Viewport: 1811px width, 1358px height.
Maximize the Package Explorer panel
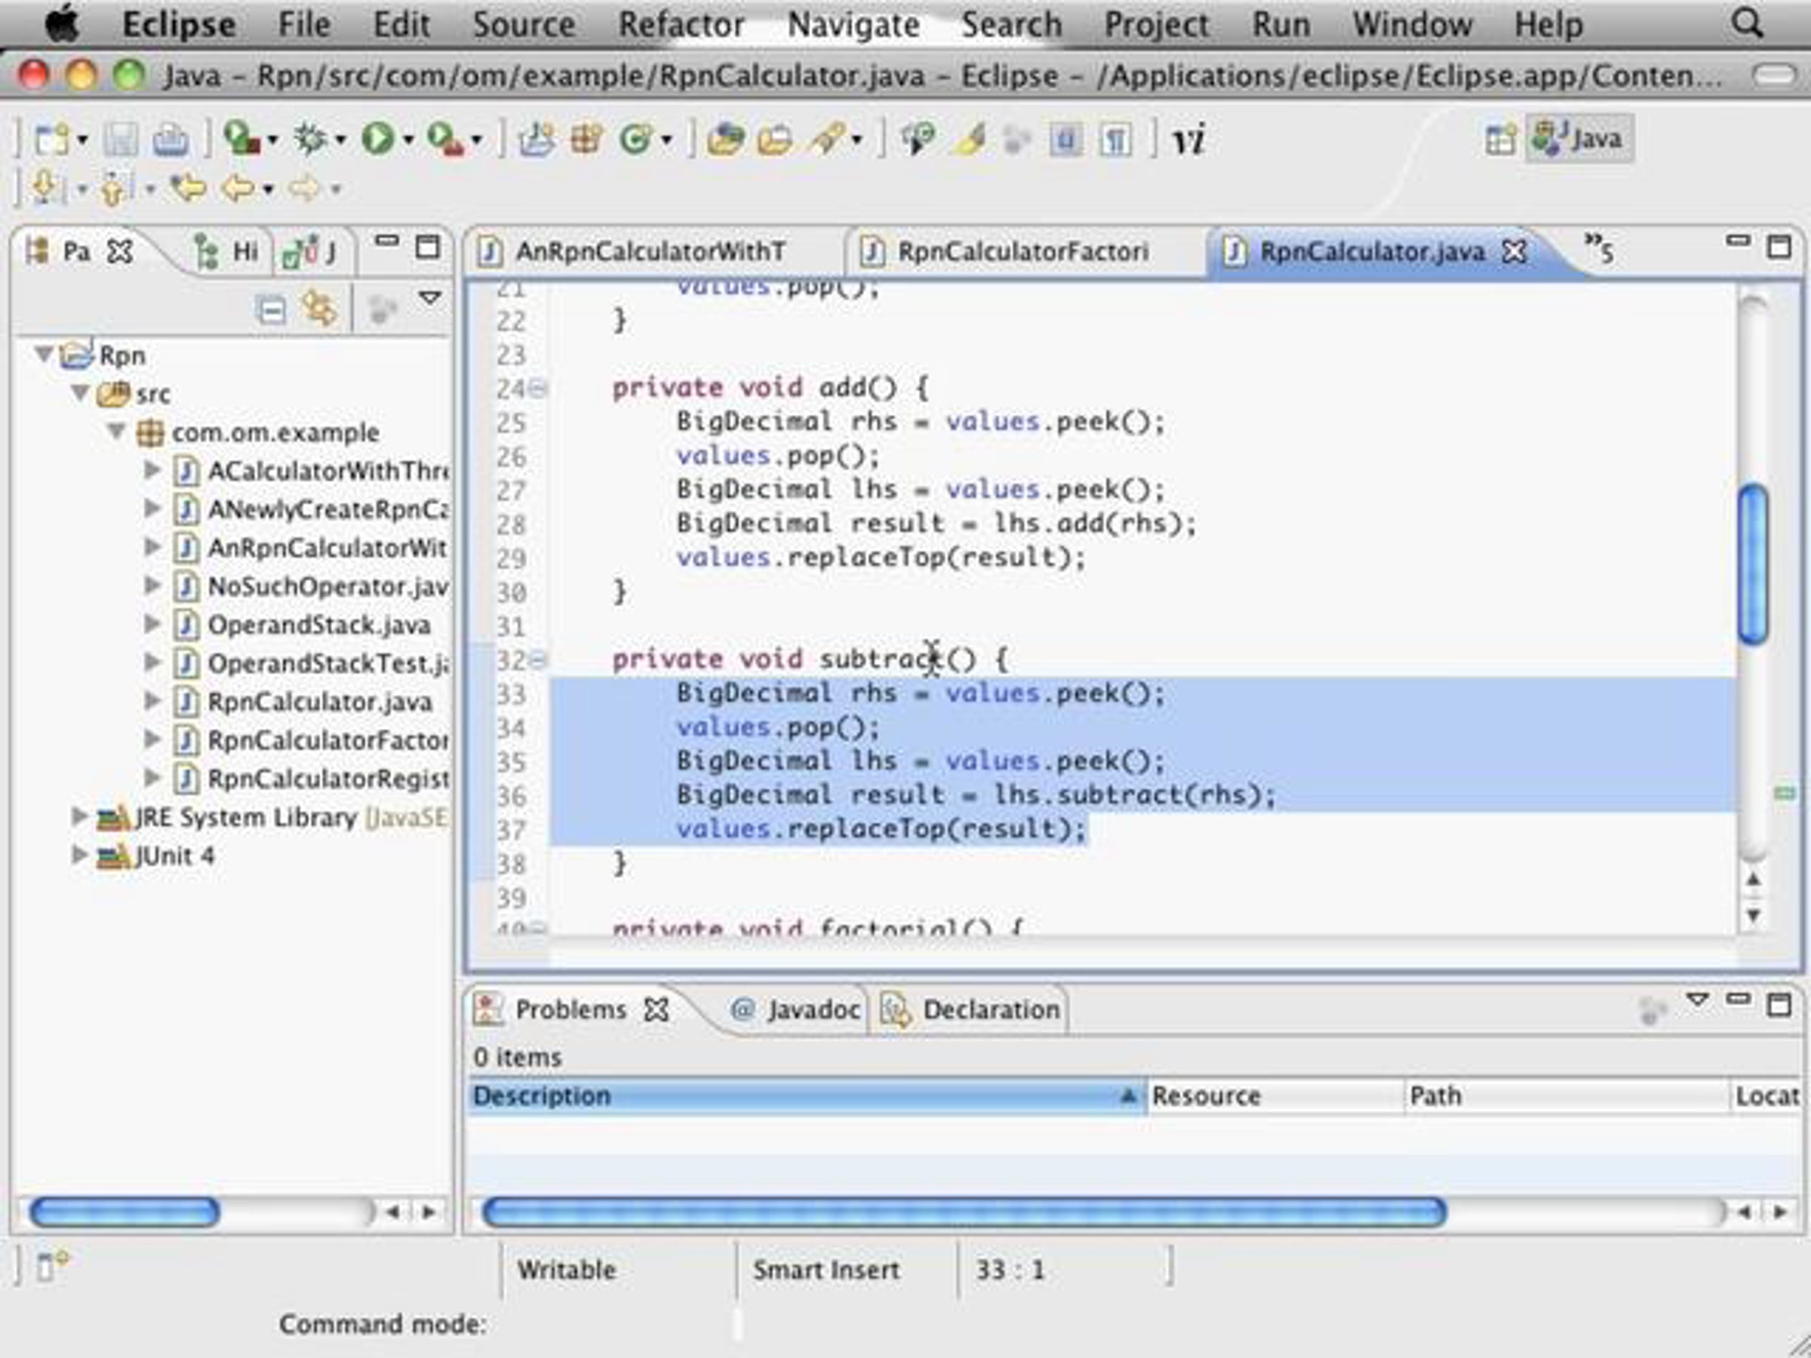427,247
